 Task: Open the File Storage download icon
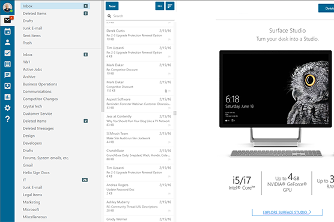7,86
